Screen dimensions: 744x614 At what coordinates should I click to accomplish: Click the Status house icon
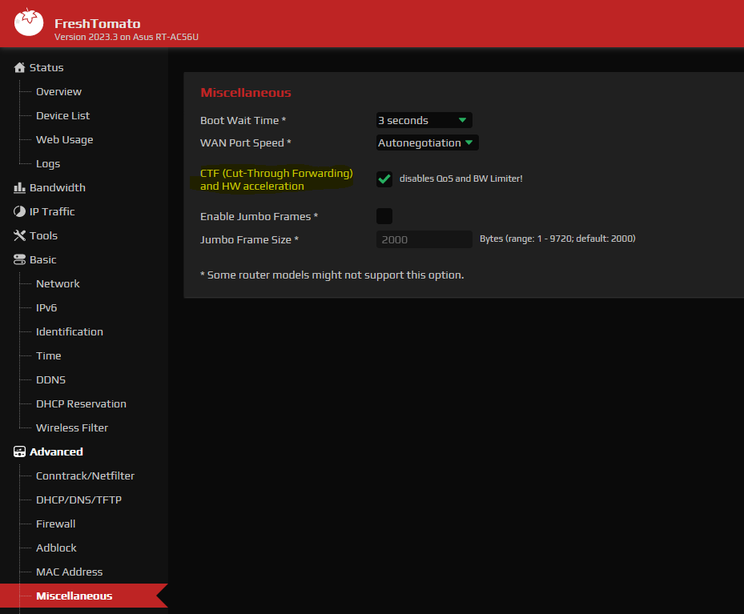(x=19, y=67)
